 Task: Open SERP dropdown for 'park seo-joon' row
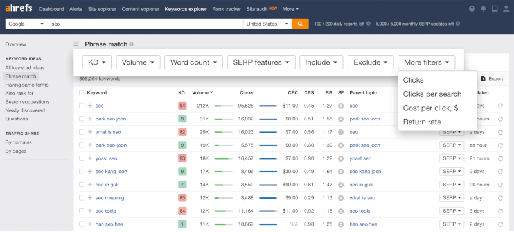pos(452,145)
